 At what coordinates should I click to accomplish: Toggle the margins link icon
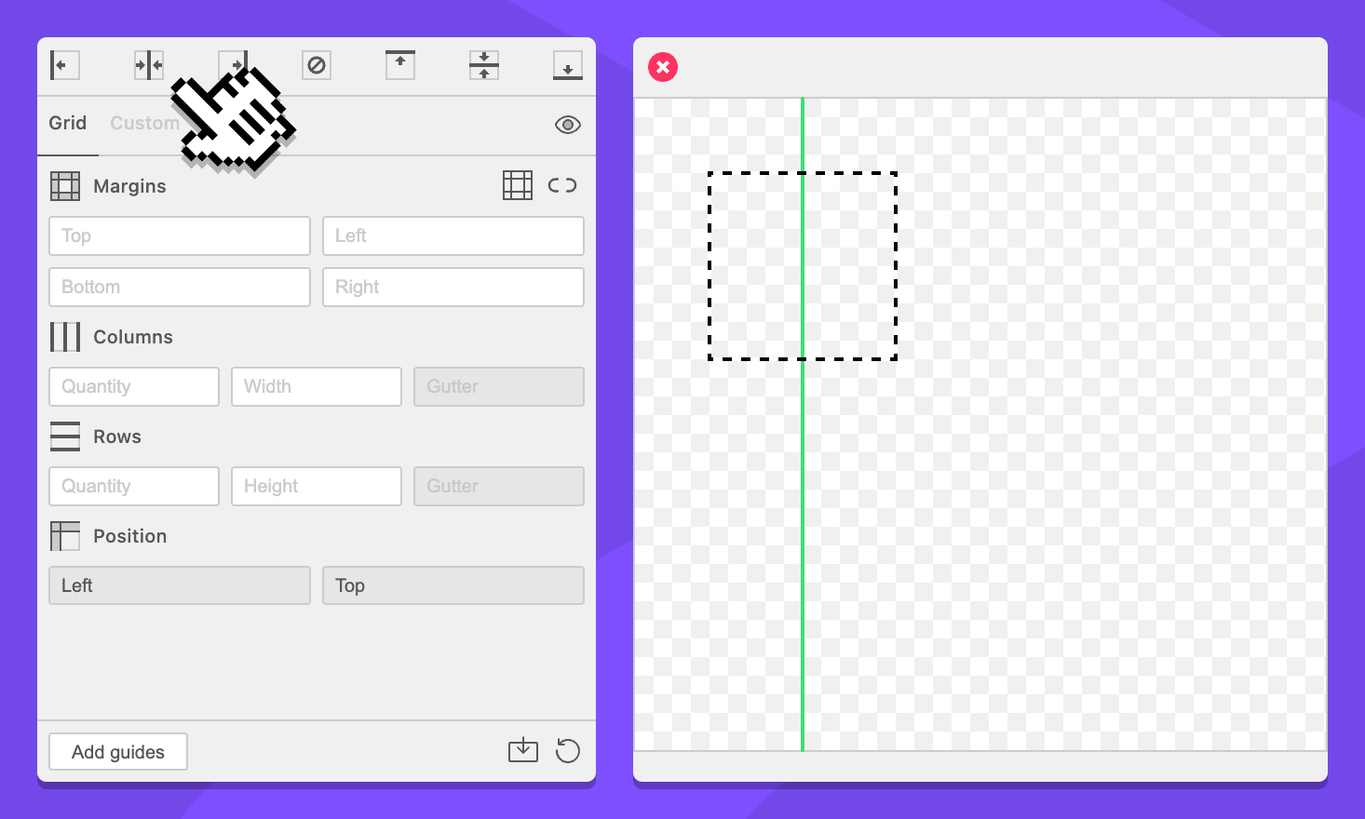pyautogui.click(x=562, y=185)
